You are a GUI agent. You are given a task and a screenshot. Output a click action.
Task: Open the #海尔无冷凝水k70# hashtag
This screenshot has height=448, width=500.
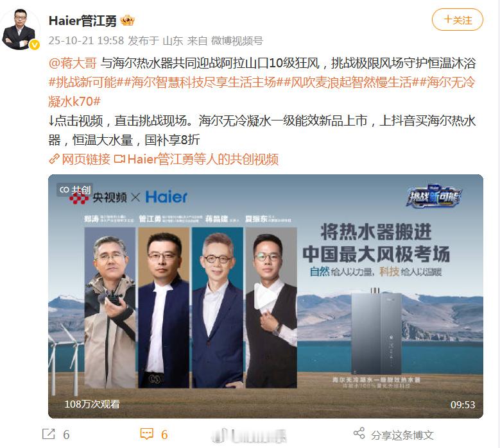pos(261,92)
